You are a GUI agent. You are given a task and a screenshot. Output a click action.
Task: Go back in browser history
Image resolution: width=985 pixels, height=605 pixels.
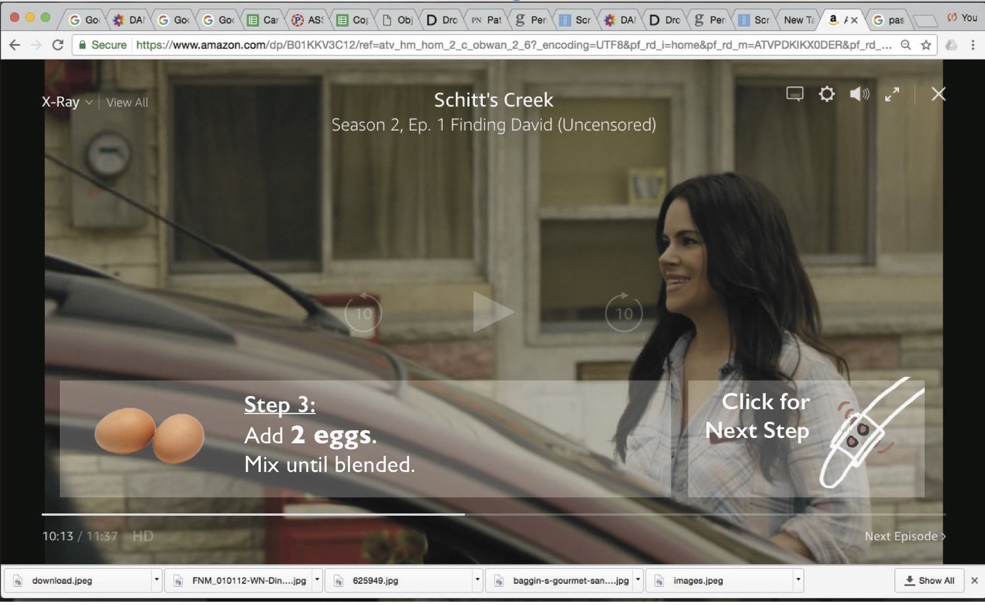tap(14, 45)
